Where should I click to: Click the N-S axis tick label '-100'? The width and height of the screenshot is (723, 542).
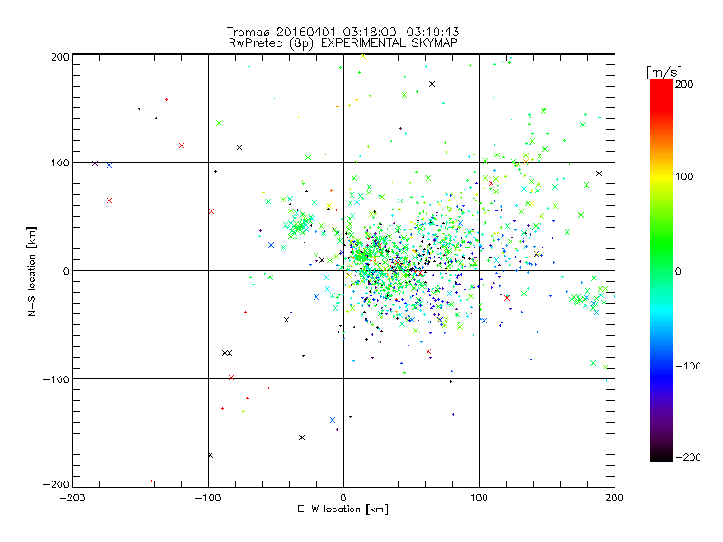click(x=56, y=379)
